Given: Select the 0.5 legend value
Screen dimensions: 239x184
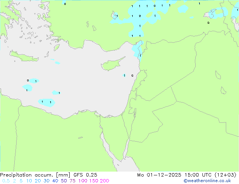Looking at the screenshot, I should point(6,181).
